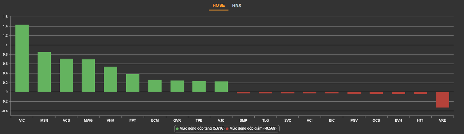Select the GVR bar
Viewport: 464px width, 134px height.
click(x=177, y=86)
